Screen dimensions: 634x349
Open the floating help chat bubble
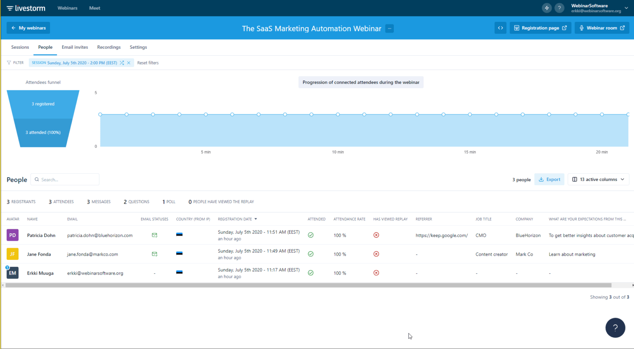click(615, 328)
